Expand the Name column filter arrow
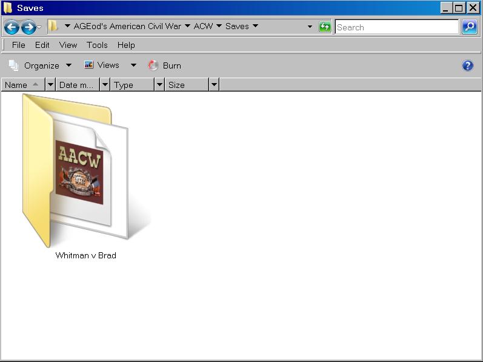The image size is (483, 362). (x=50, y=85)
